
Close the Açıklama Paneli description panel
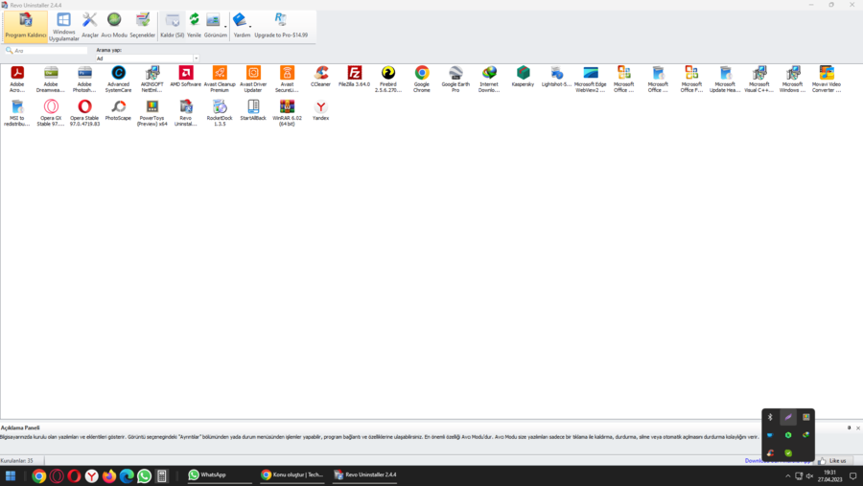click(858, 428)
